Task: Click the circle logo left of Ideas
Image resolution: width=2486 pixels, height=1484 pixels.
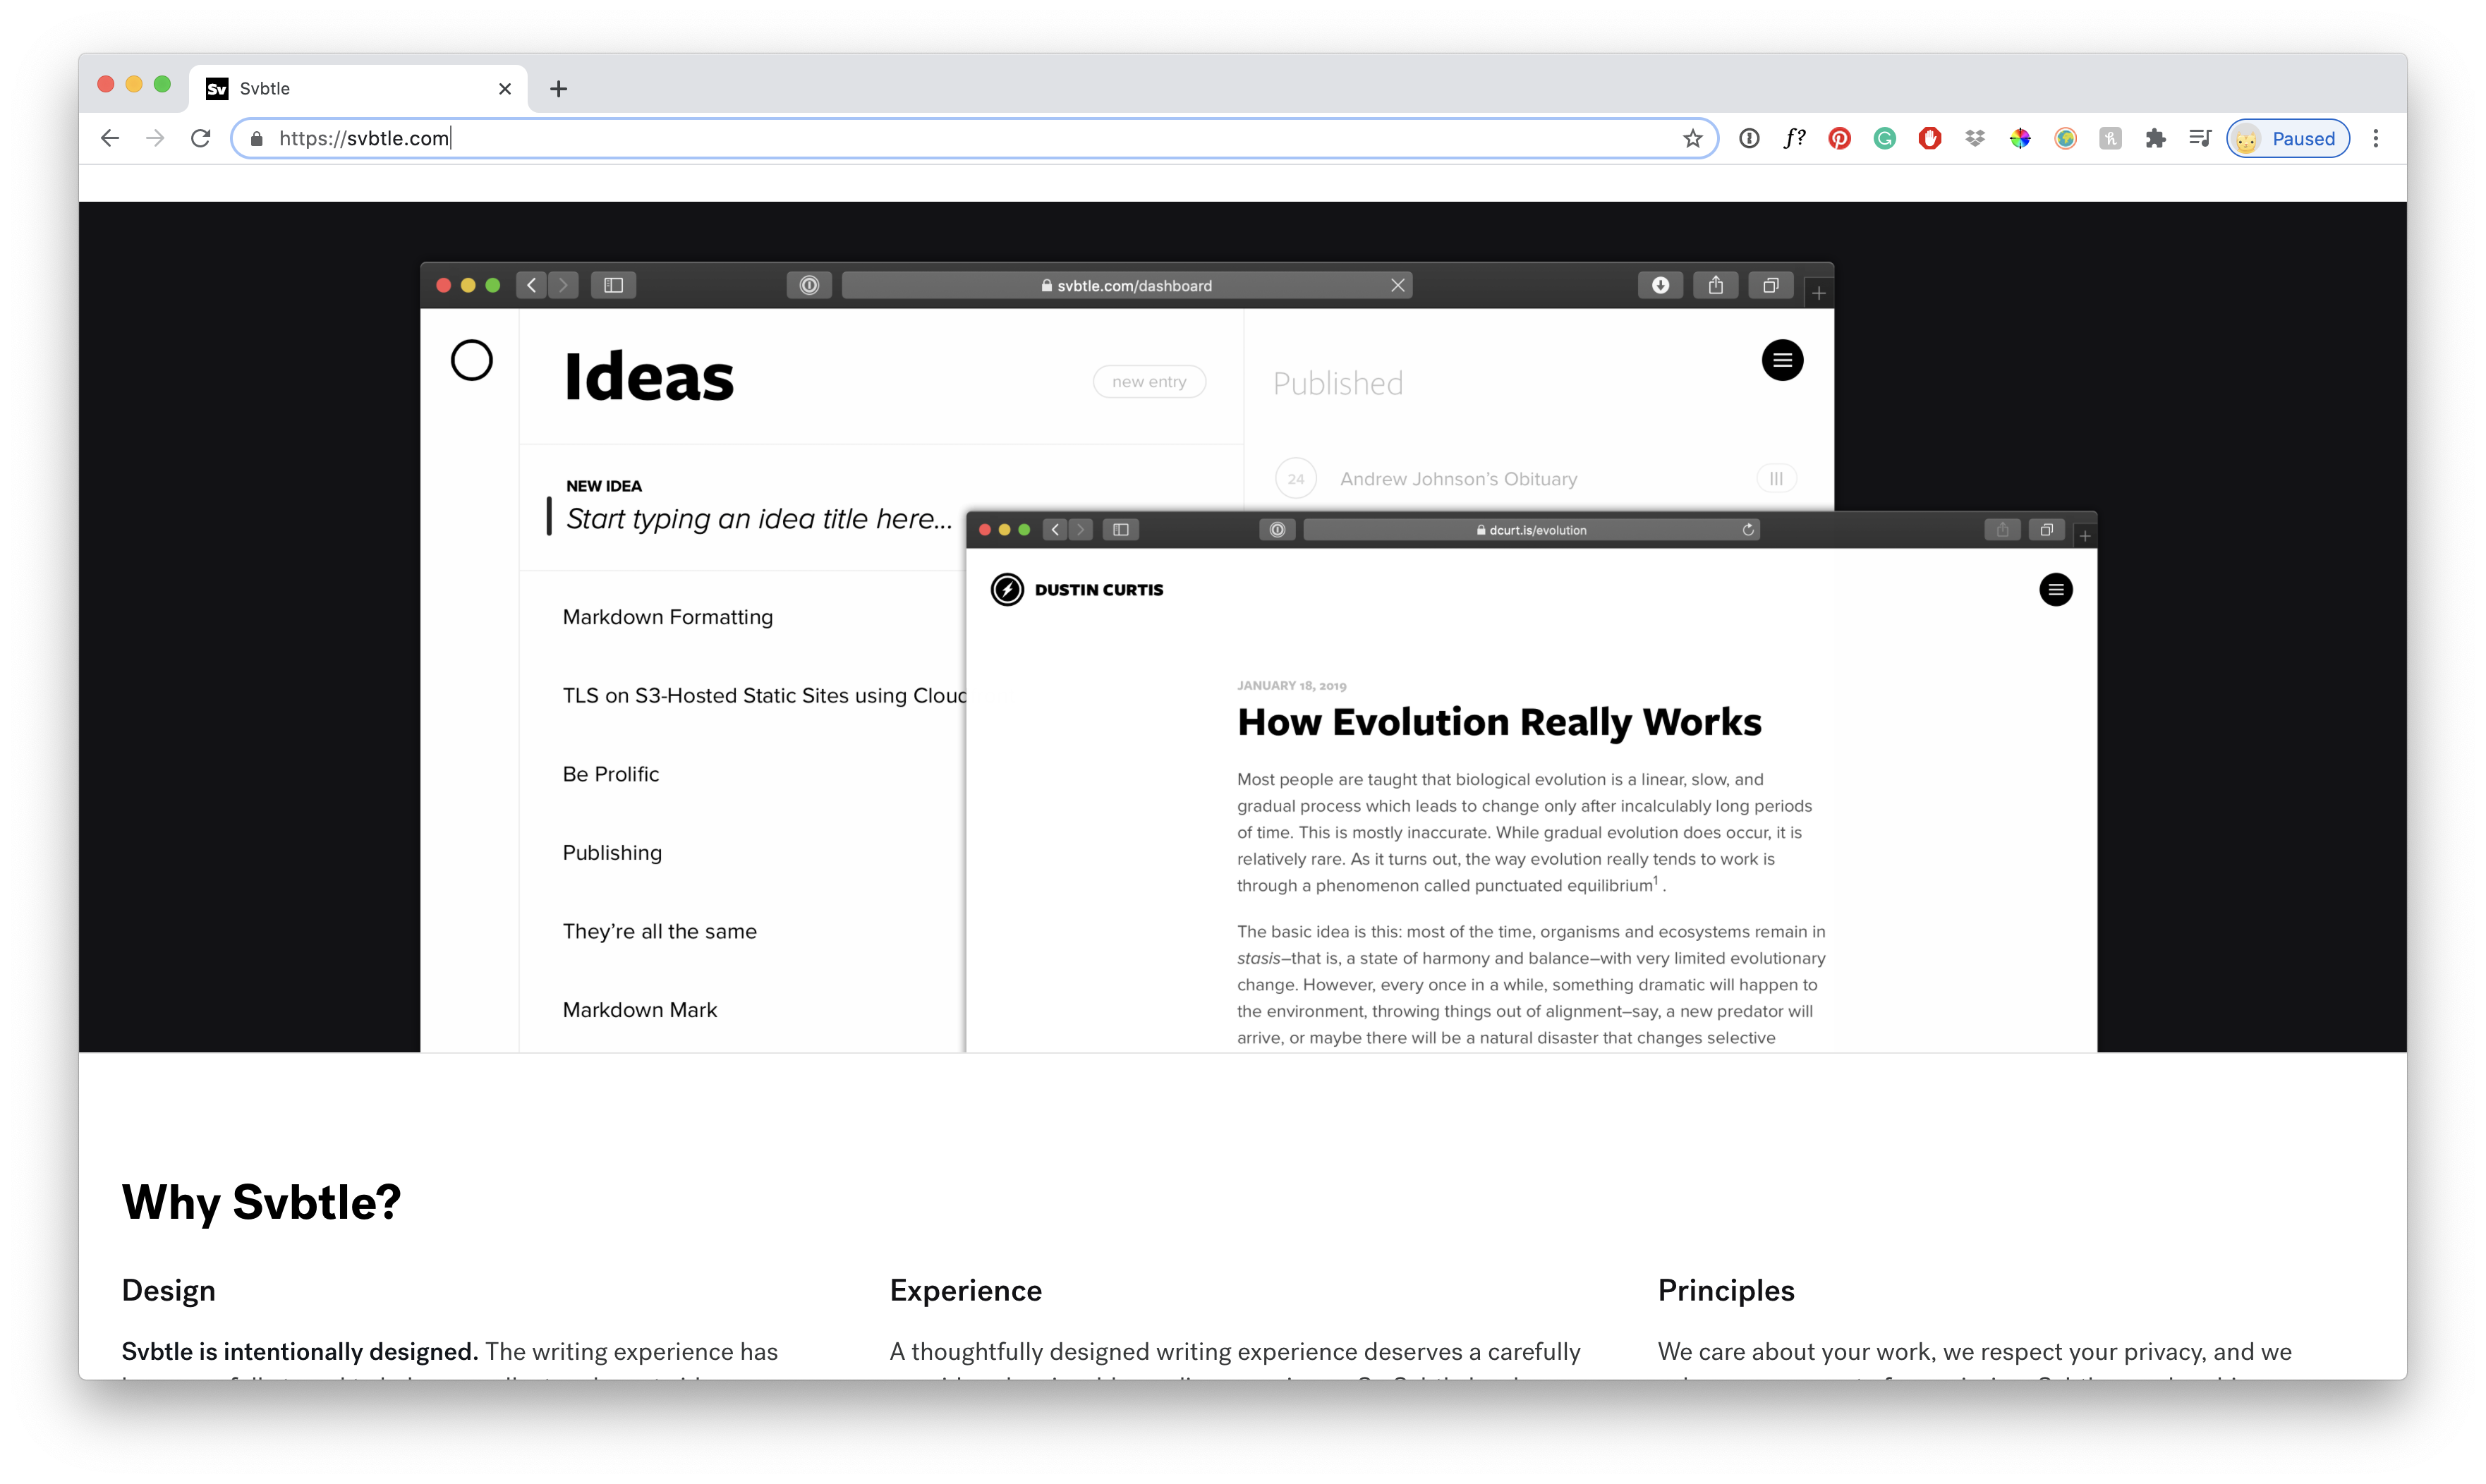Action: (471, 360)
